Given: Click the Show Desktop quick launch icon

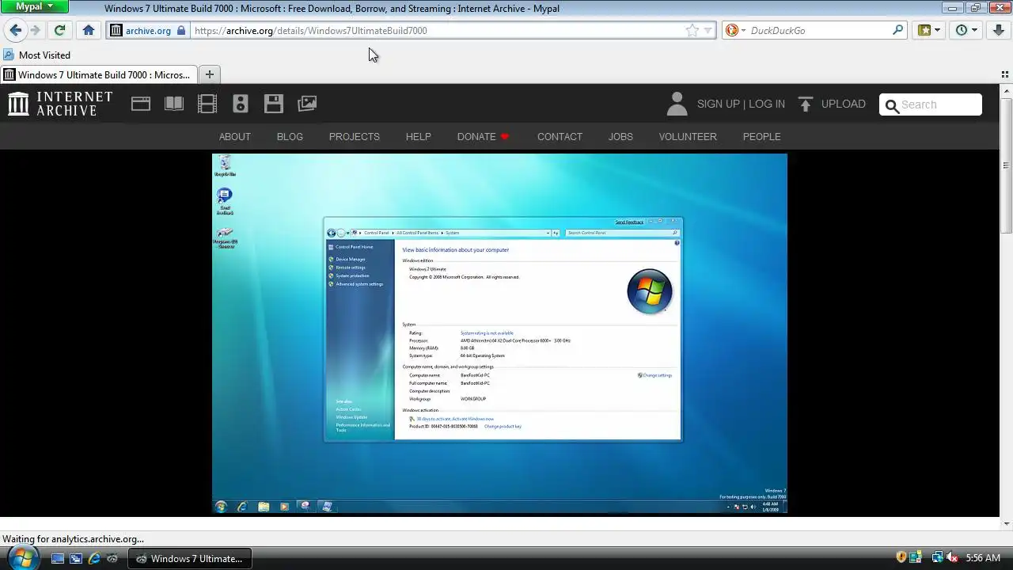Looking at the screenshot, I should click(x=58, y=558).
